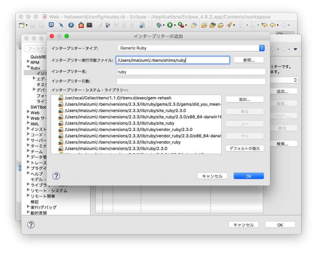The height and width of the screenshot is (253, 317).
Task: Click help icon in interpreter add dialog
Action: coord(56,176)
